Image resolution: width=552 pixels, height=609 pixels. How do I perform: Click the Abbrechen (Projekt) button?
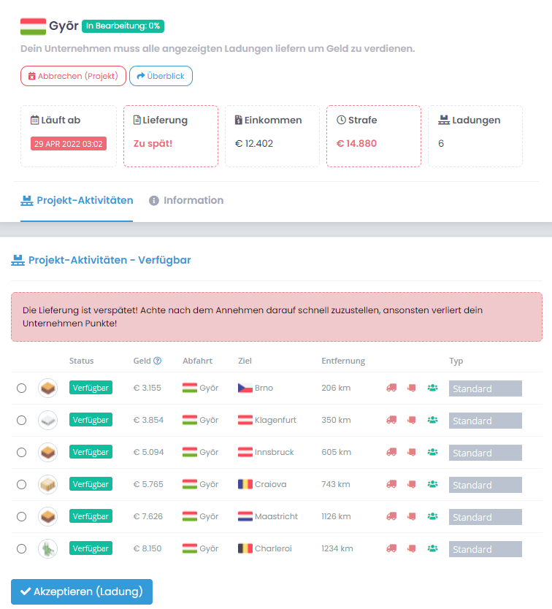pyautogui.click(x=73, y=76)
